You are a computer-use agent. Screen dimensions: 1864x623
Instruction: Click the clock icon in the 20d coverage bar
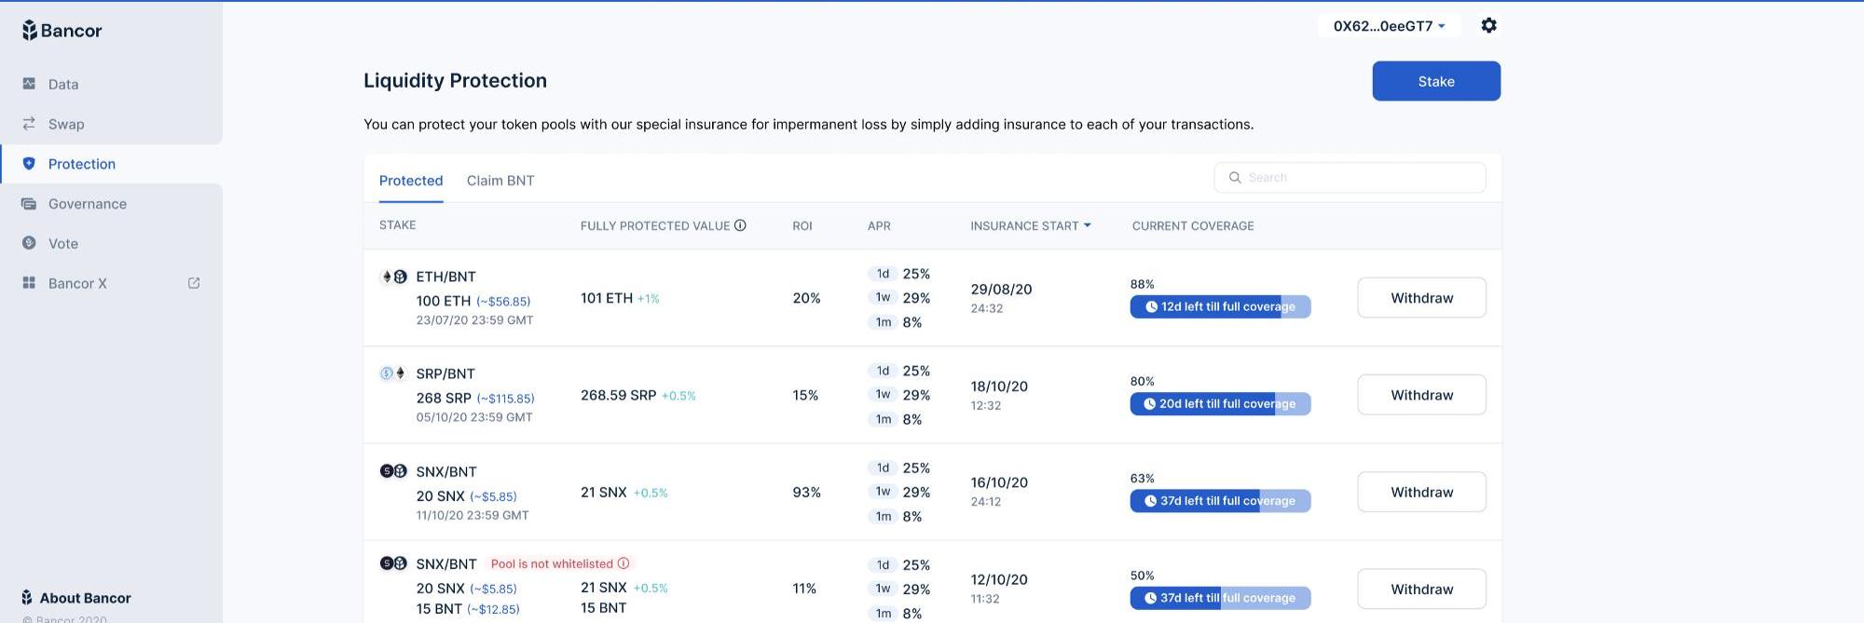[x=1149, y=404]
